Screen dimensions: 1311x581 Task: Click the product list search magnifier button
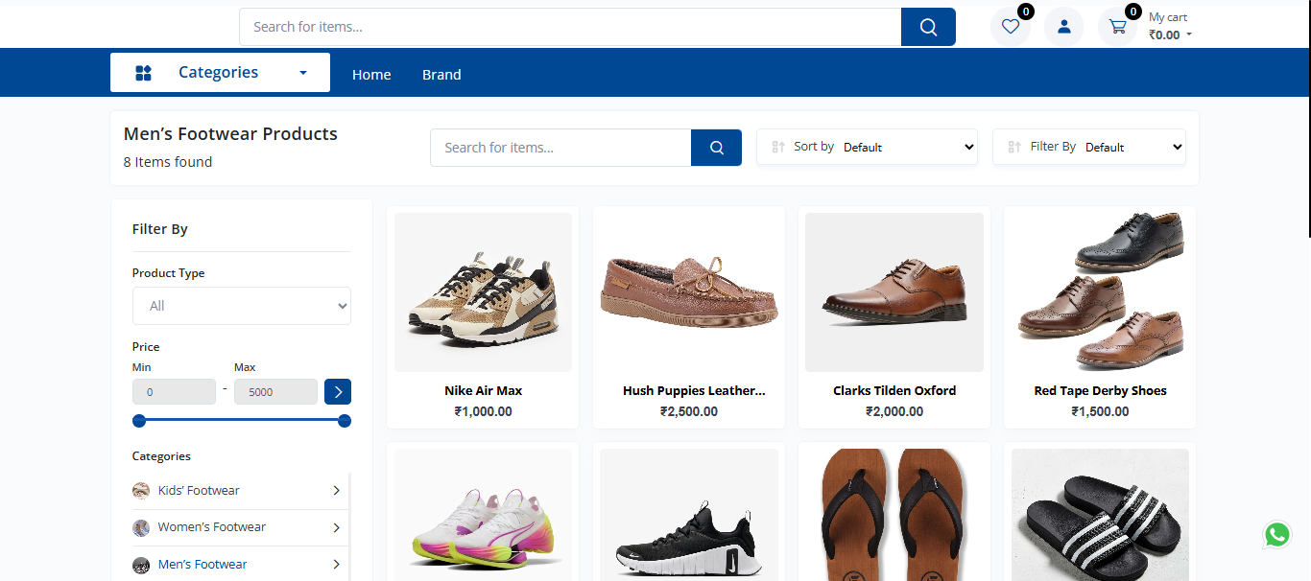point(716,148)
